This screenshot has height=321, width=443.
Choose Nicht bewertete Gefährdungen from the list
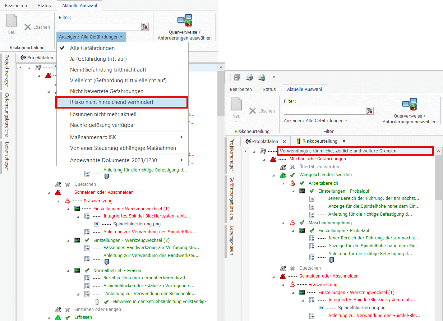(106, 91)
